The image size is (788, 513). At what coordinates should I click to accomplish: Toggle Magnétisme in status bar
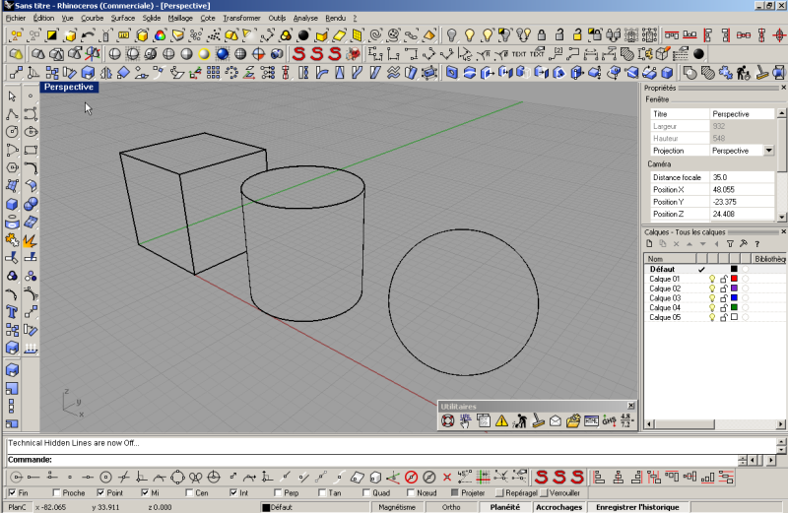pyautogui.click(x=397, y=507)
